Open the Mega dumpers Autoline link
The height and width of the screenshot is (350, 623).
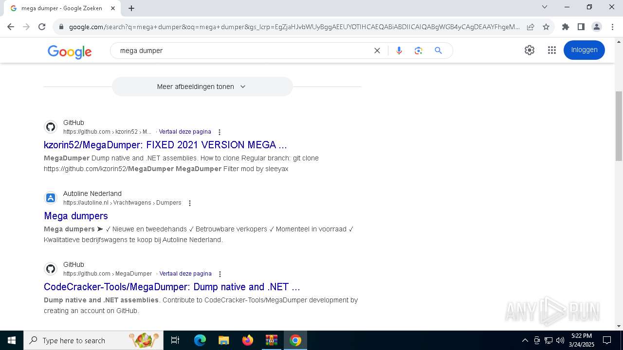pos(76,216)
